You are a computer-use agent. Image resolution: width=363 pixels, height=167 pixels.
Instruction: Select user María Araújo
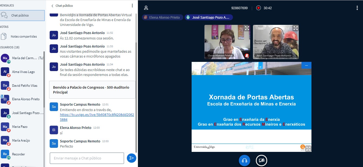coord(22,141)
